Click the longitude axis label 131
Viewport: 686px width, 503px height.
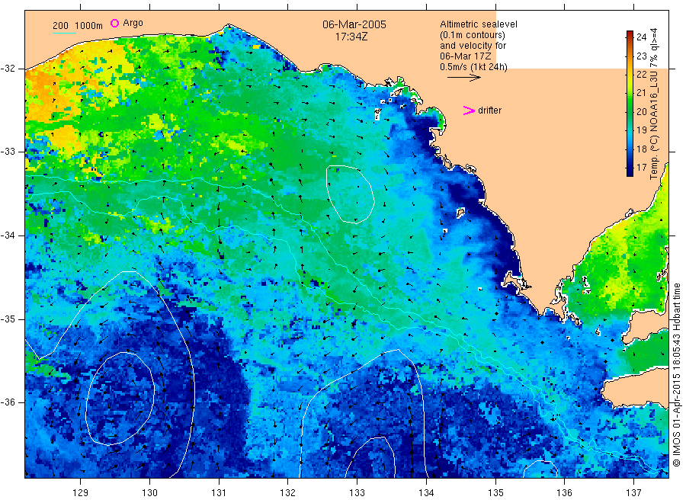point(219,493)
